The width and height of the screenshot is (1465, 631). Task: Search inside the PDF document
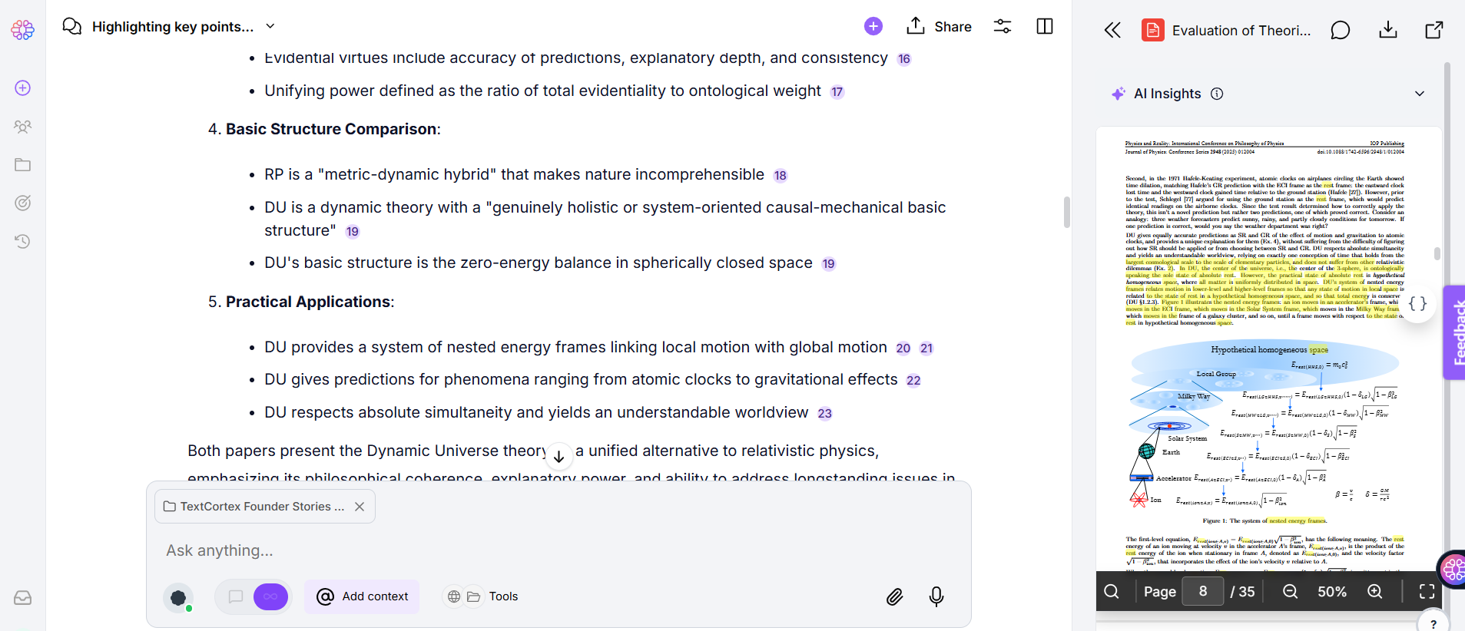(x=1112, y=591)
